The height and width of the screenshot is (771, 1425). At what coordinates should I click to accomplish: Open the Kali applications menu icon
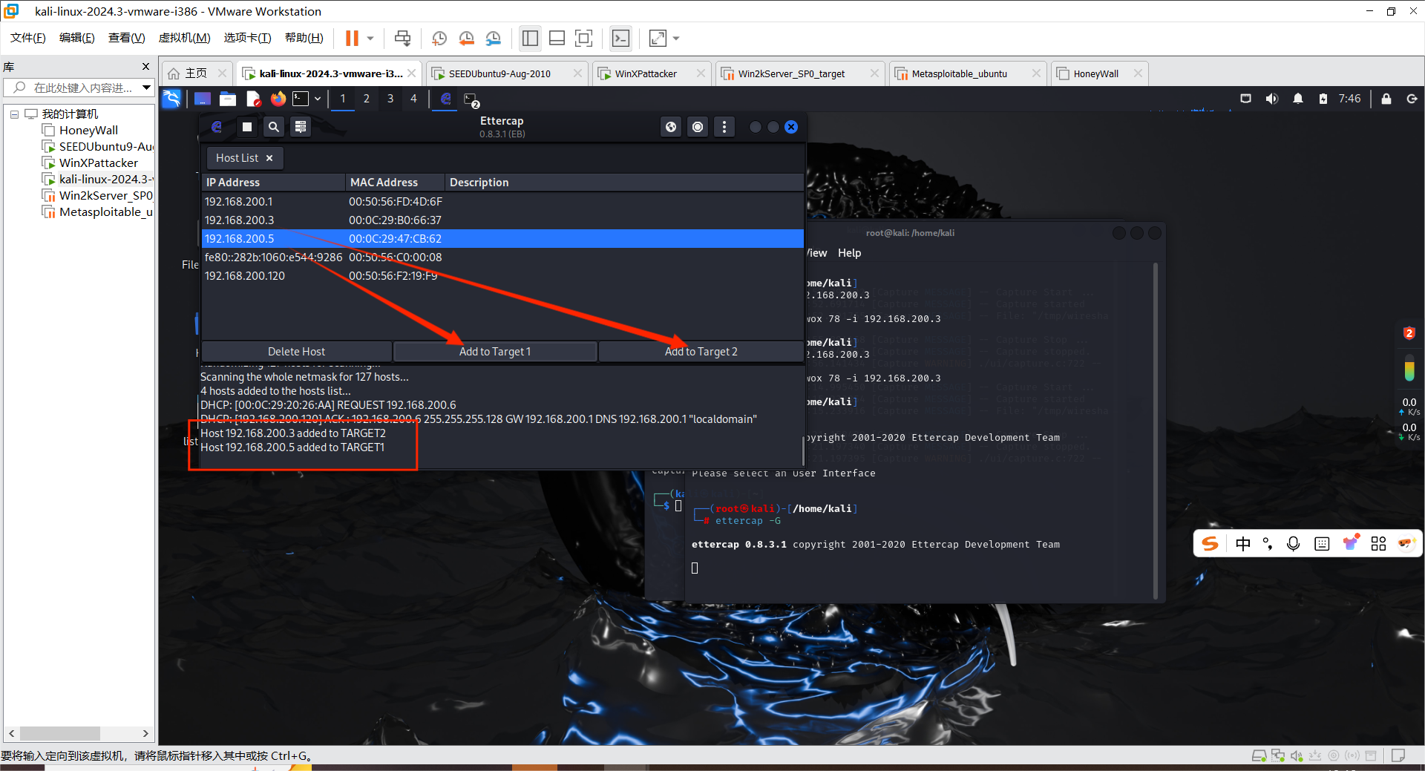point(171,99)
